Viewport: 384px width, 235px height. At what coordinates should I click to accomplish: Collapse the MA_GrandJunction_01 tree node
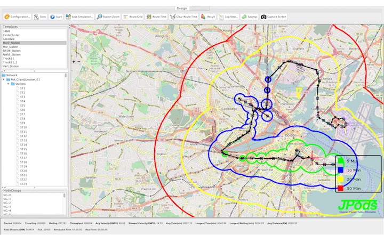pos(3,79)
